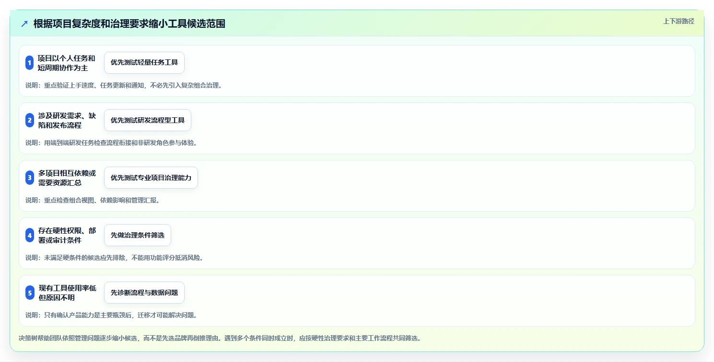
Task: Click the note about 组合视图、依赖影响和管理汇报
Action: [x=93, y=200]
